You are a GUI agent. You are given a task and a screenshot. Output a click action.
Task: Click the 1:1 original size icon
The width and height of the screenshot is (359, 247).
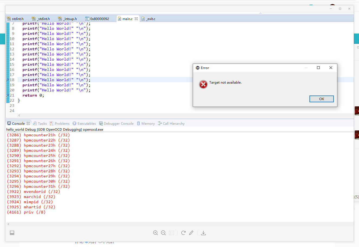(171, 233)
